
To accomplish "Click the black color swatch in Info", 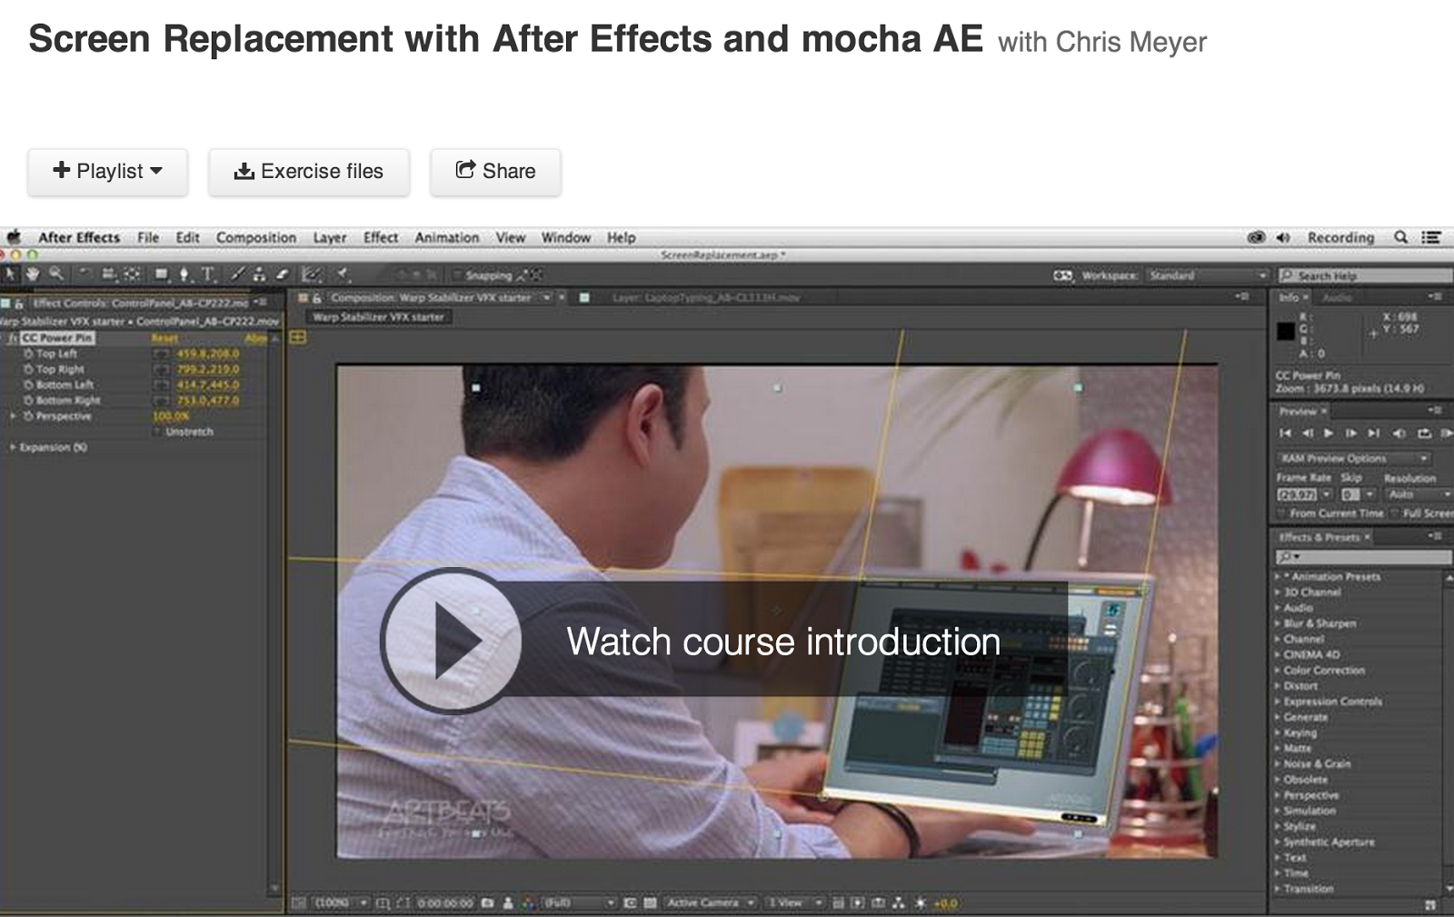I will pos(1285,332).
